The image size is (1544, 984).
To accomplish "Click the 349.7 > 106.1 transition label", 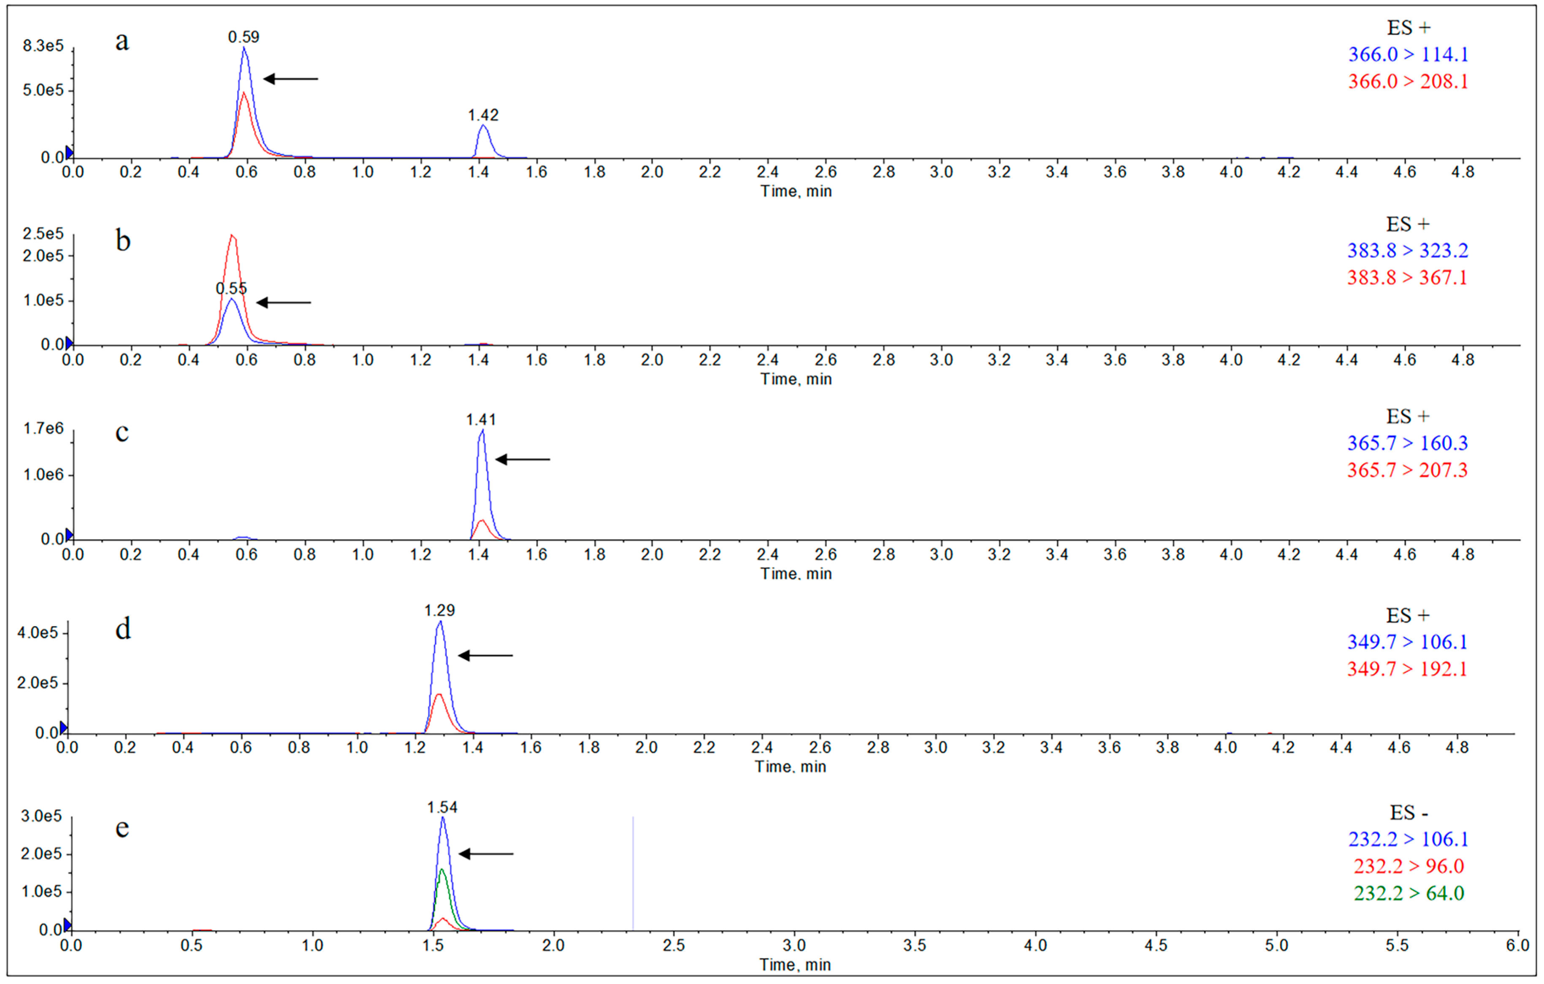I will pyautogui.click(x=1407, y=642).
